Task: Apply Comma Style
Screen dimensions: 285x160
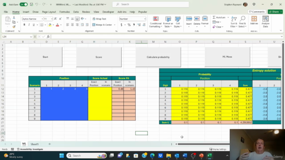Action: click(134, 25)
